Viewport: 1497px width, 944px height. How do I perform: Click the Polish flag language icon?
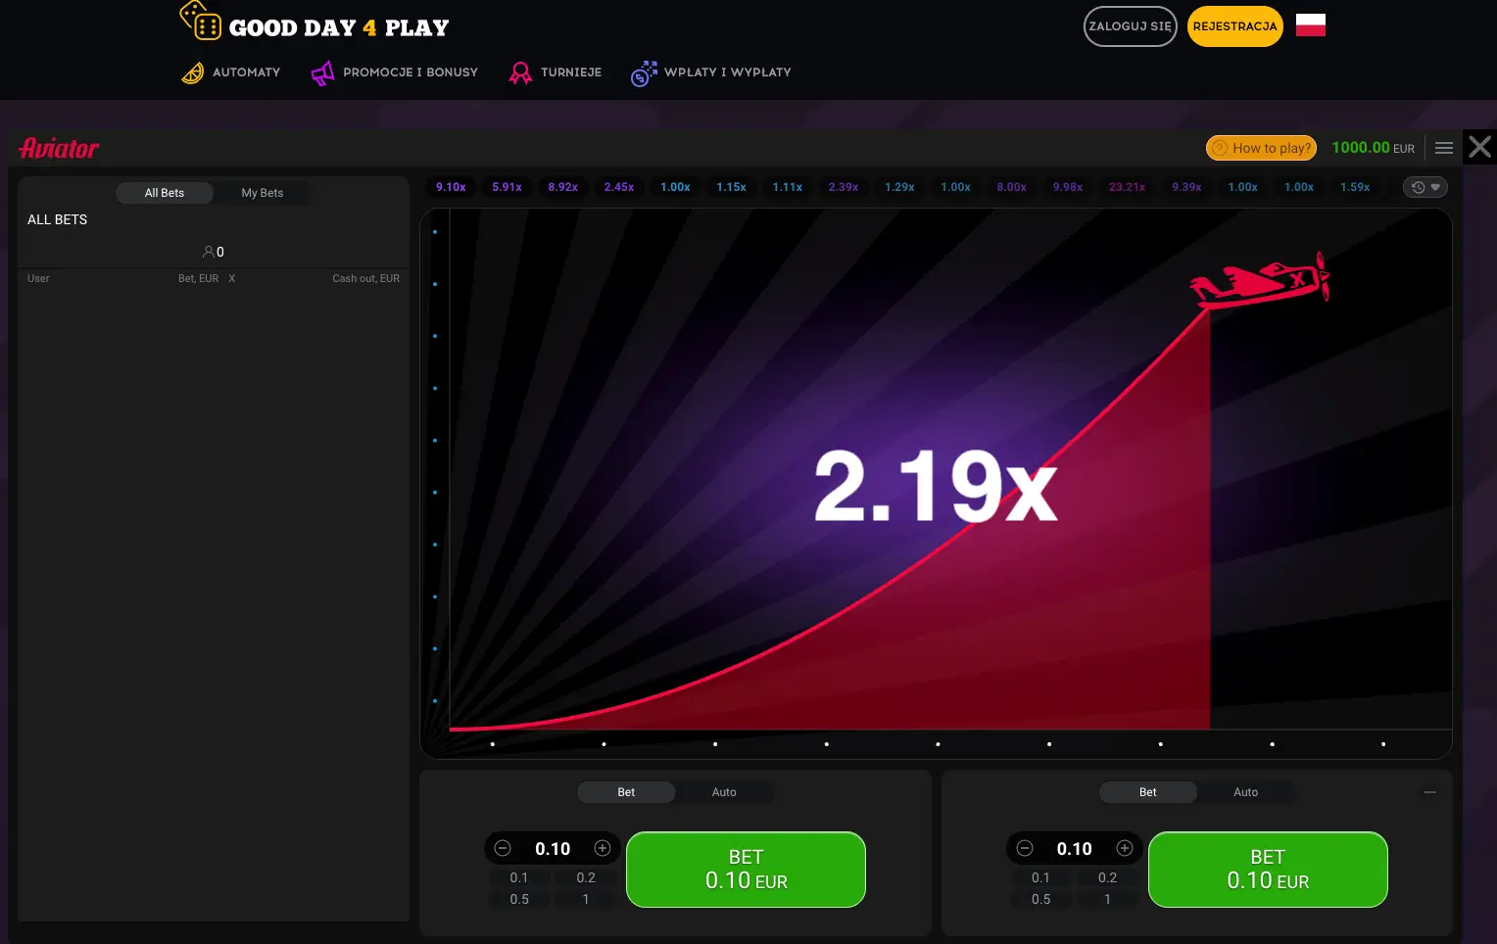pyautogui.click(x=1310, y=24)
